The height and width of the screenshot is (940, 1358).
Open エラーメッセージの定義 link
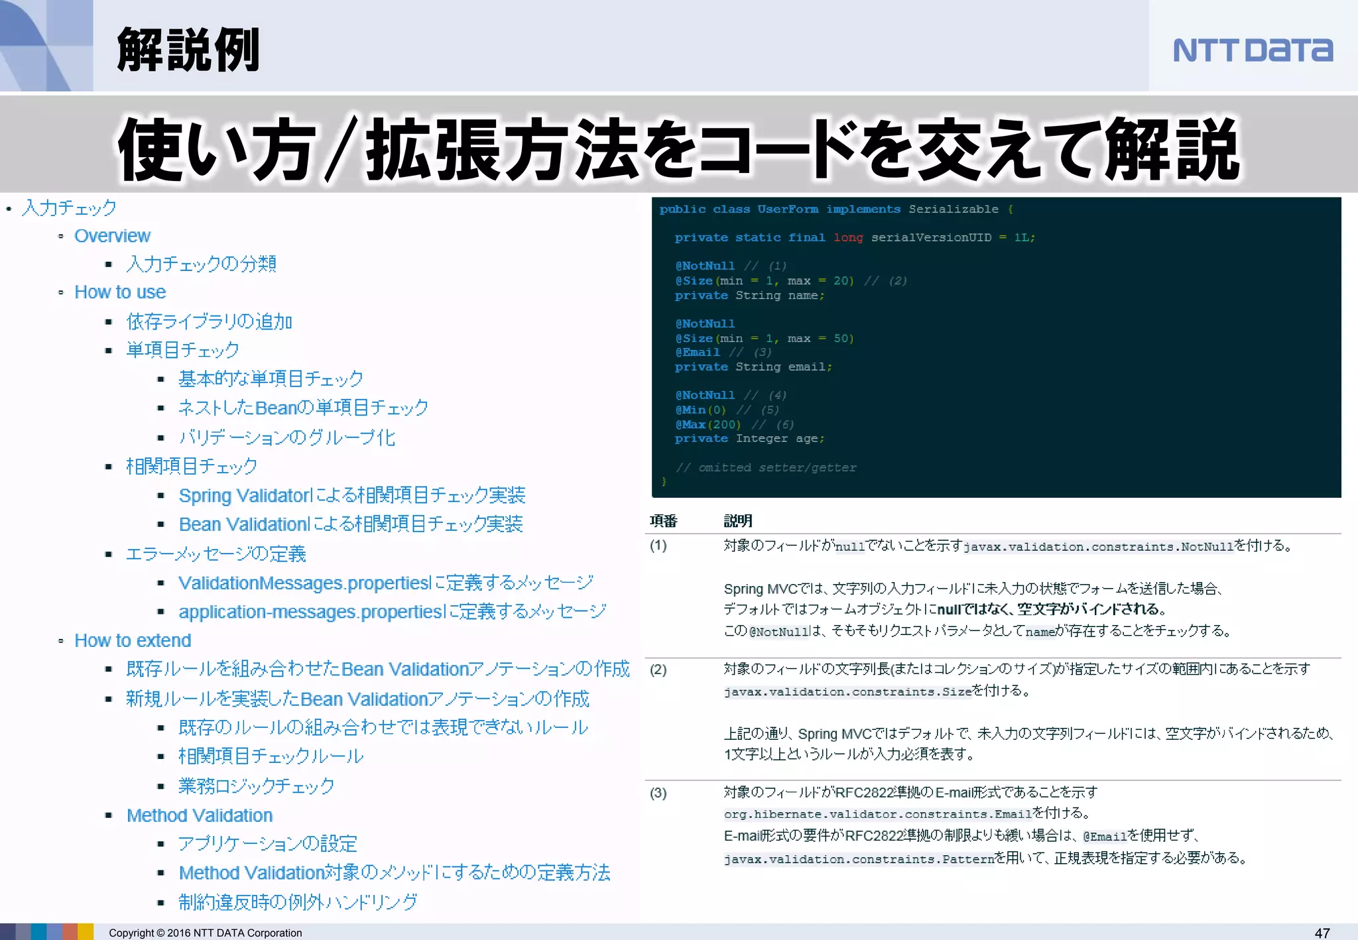coord(216,554)
